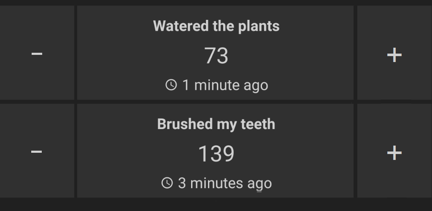This screenshot has height=211, width=432.
Task: Open the "Brushed my teeth" counter title
Action: click(216, 124)
